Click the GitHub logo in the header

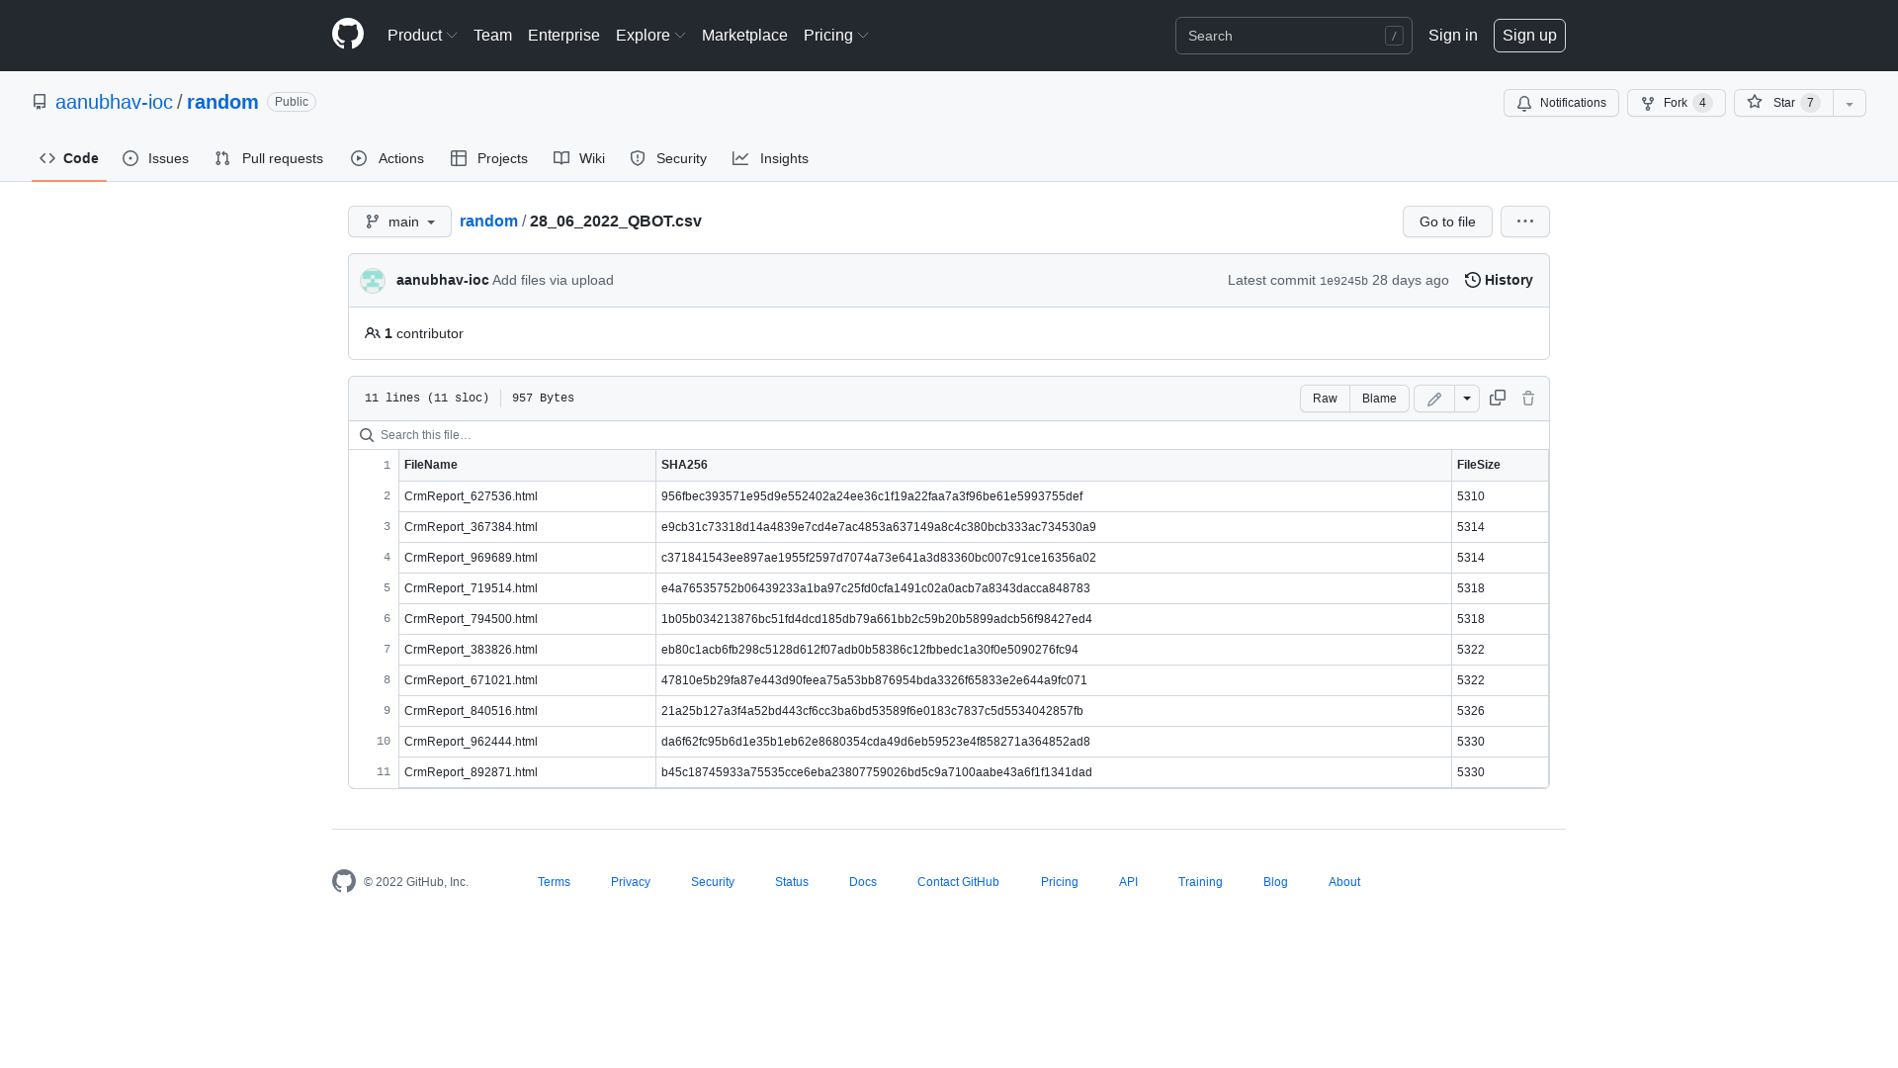[x=347, y=35]
